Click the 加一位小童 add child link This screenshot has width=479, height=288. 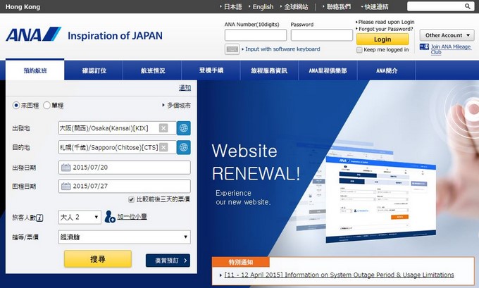pyautogui.click(x=132, y=217)
